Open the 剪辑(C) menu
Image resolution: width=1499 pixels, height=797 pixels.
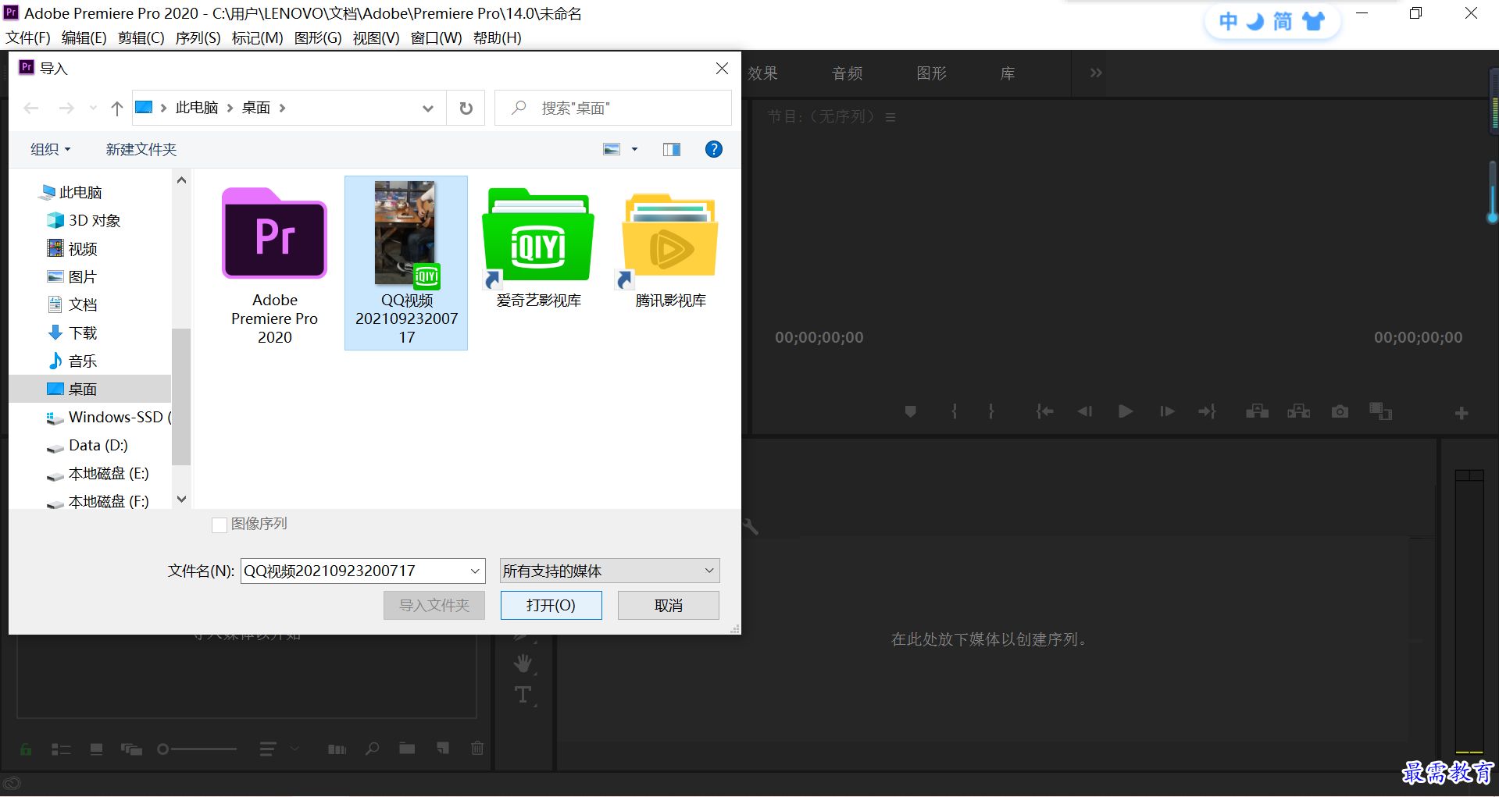141,38
